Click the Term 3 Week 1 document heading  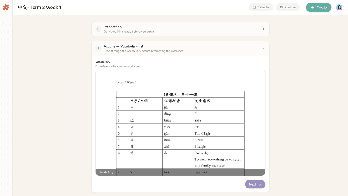tap(126, 82)
